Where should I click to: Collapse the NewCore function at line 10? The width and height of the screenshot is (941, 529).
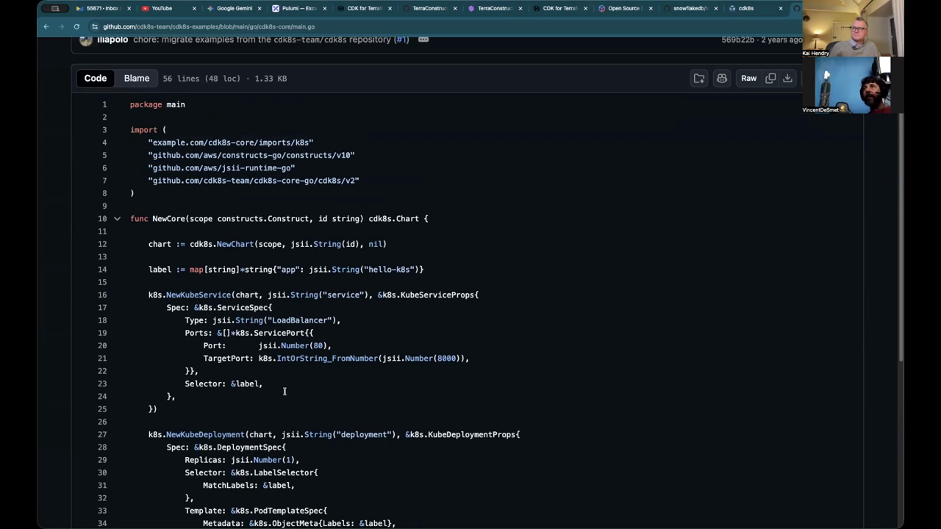(x=117, y=219)
